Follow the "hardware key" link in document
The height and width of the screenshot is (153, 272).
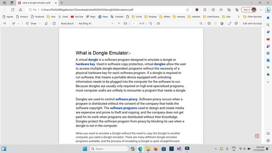coord(85,64)
